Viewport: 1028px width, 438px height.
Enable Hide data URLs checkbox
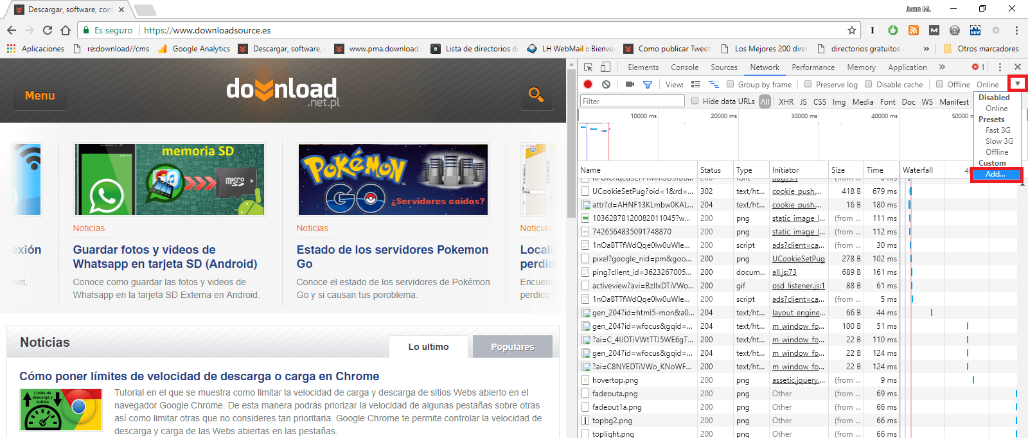pyautogui.click(x=695, y=101)
